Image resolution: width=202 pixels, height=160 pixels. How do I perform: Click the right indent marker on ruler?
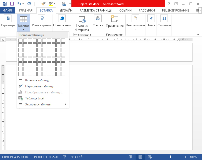(x=178, y=40)
